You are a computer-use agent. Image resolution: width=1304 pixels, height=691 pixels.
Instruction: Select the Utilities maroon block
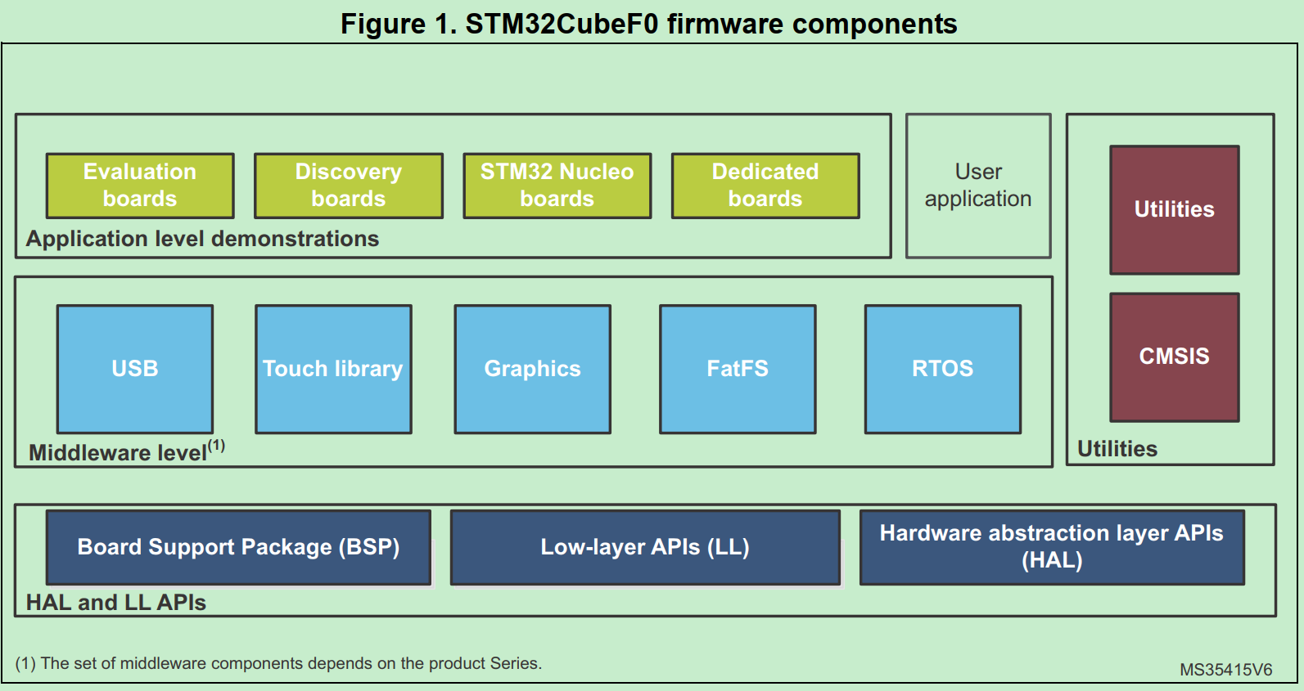tap(1175, 210)
